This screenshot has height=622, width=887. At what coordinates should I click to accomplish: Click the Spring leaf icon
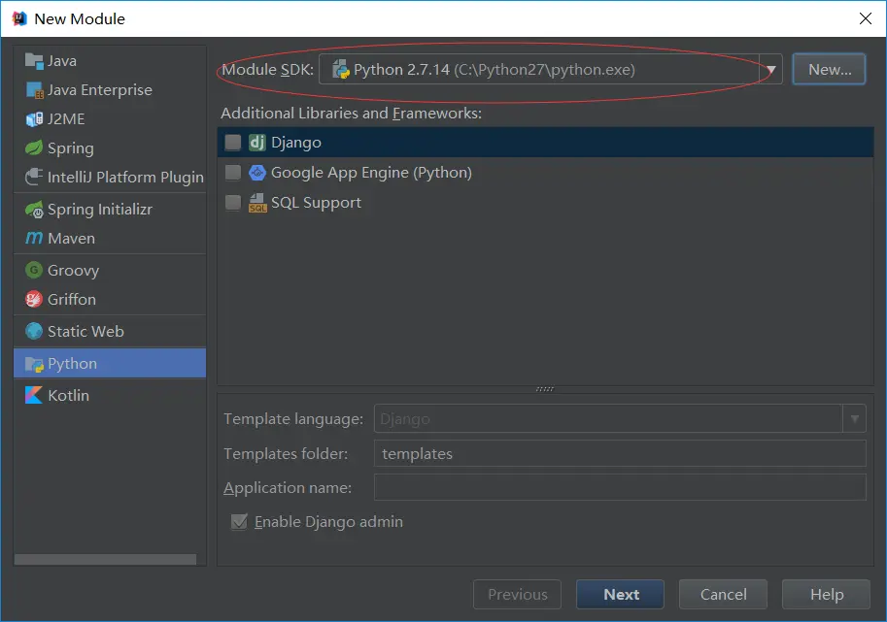point(34,148)
